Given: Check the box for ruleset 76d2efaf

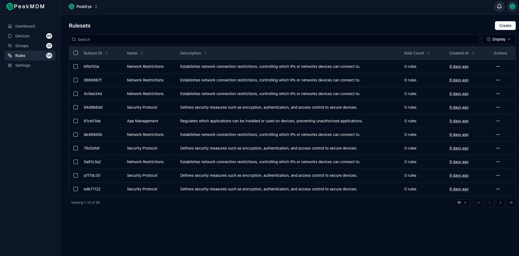Looking at the screenshot, I should pyautogui.click(x=76, y=148).
